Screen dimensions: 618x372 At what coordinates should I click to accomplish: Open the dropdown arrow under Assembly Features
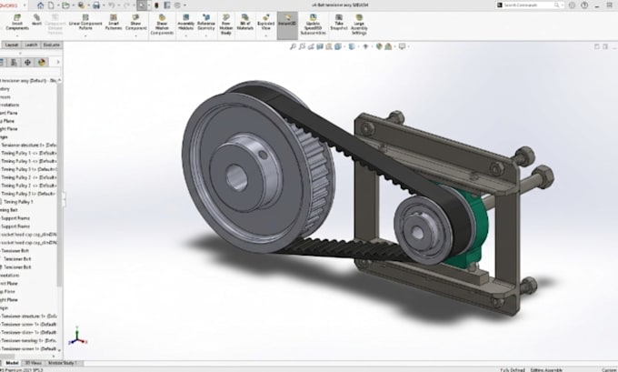pos(185,35)
